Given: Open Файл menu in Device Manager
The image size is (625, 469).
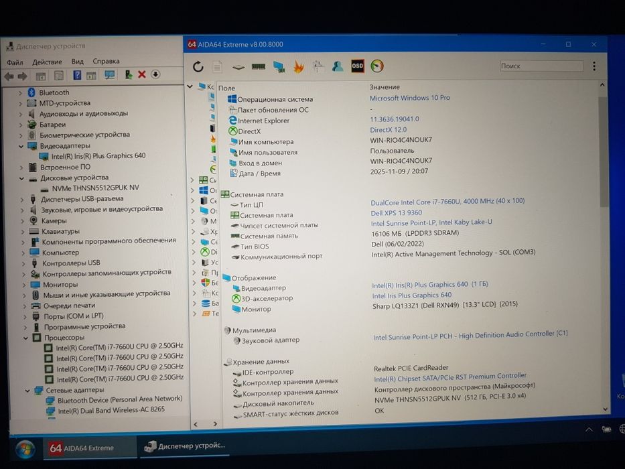Looking at the screenshot, I should pos(15,62).
